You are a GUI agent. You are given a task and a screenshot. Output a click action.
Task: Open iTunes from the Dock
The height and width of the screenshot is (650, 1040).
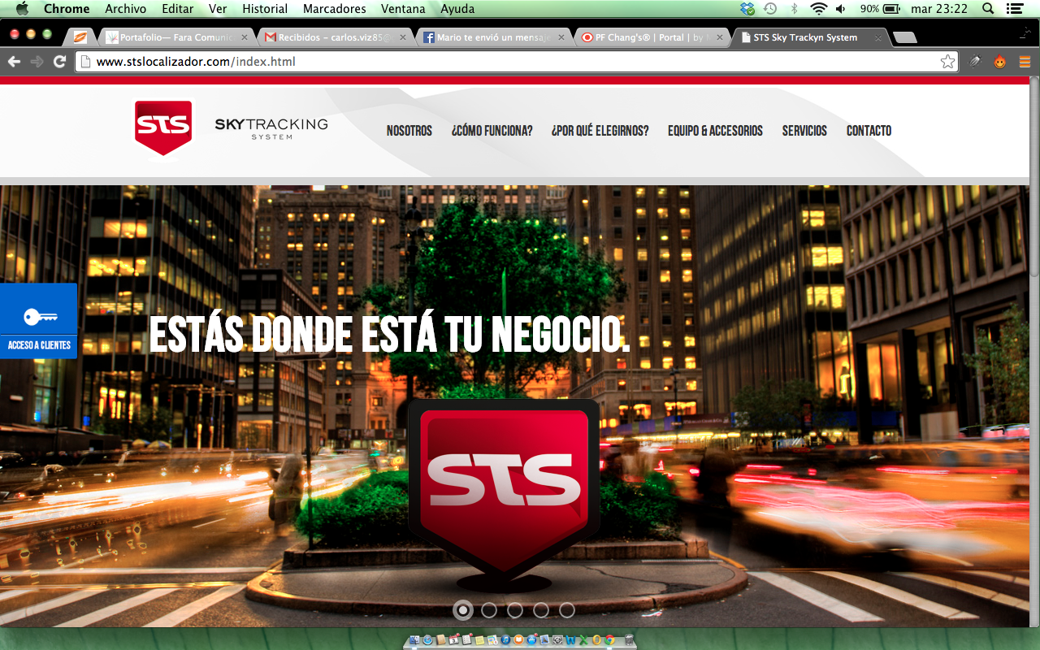click(505, 640)
